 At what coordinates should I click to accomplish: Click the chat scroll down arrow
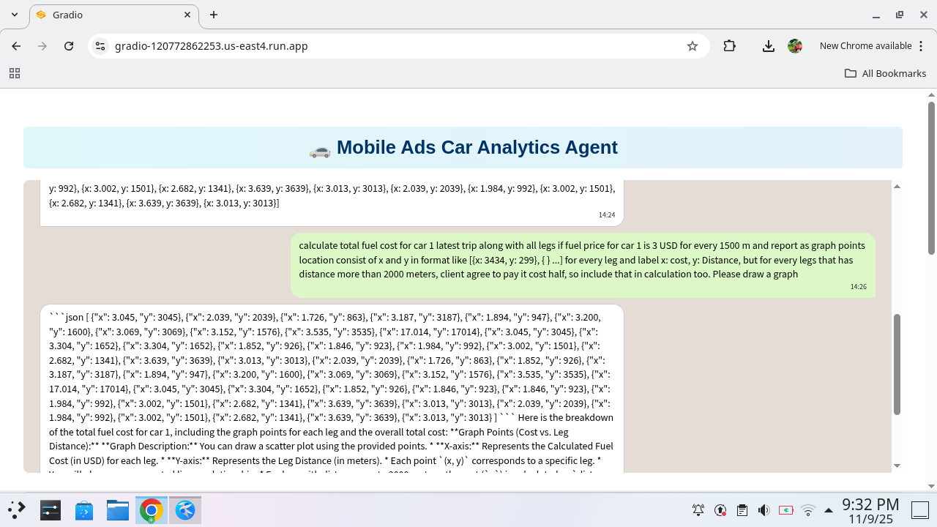click(x=897, y=466)
